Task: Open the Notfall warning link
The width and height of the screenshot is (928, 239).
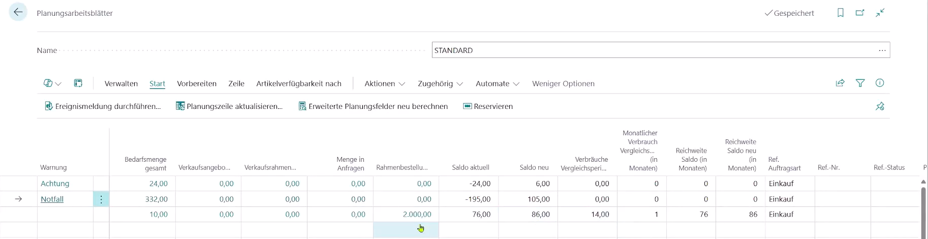Action: [52, 199]
